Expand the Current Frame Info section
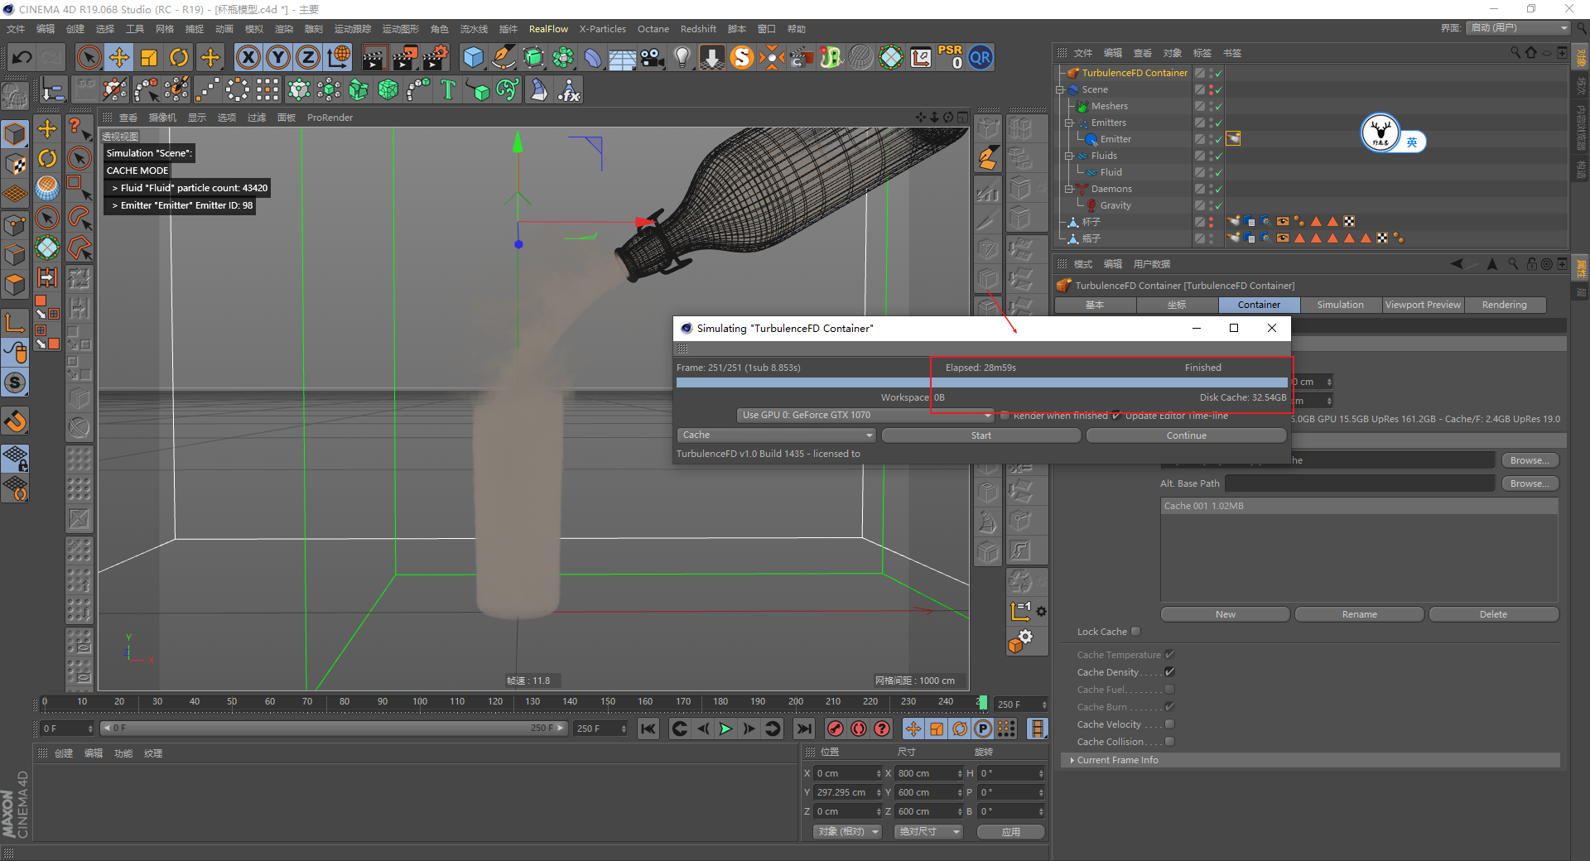This screenshot has height=861, width=1590. click(1117, 760)
